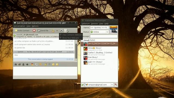This screenshot has width=174, height=98.
Task: Open the Session menu
Action: [x=94, y=24]
